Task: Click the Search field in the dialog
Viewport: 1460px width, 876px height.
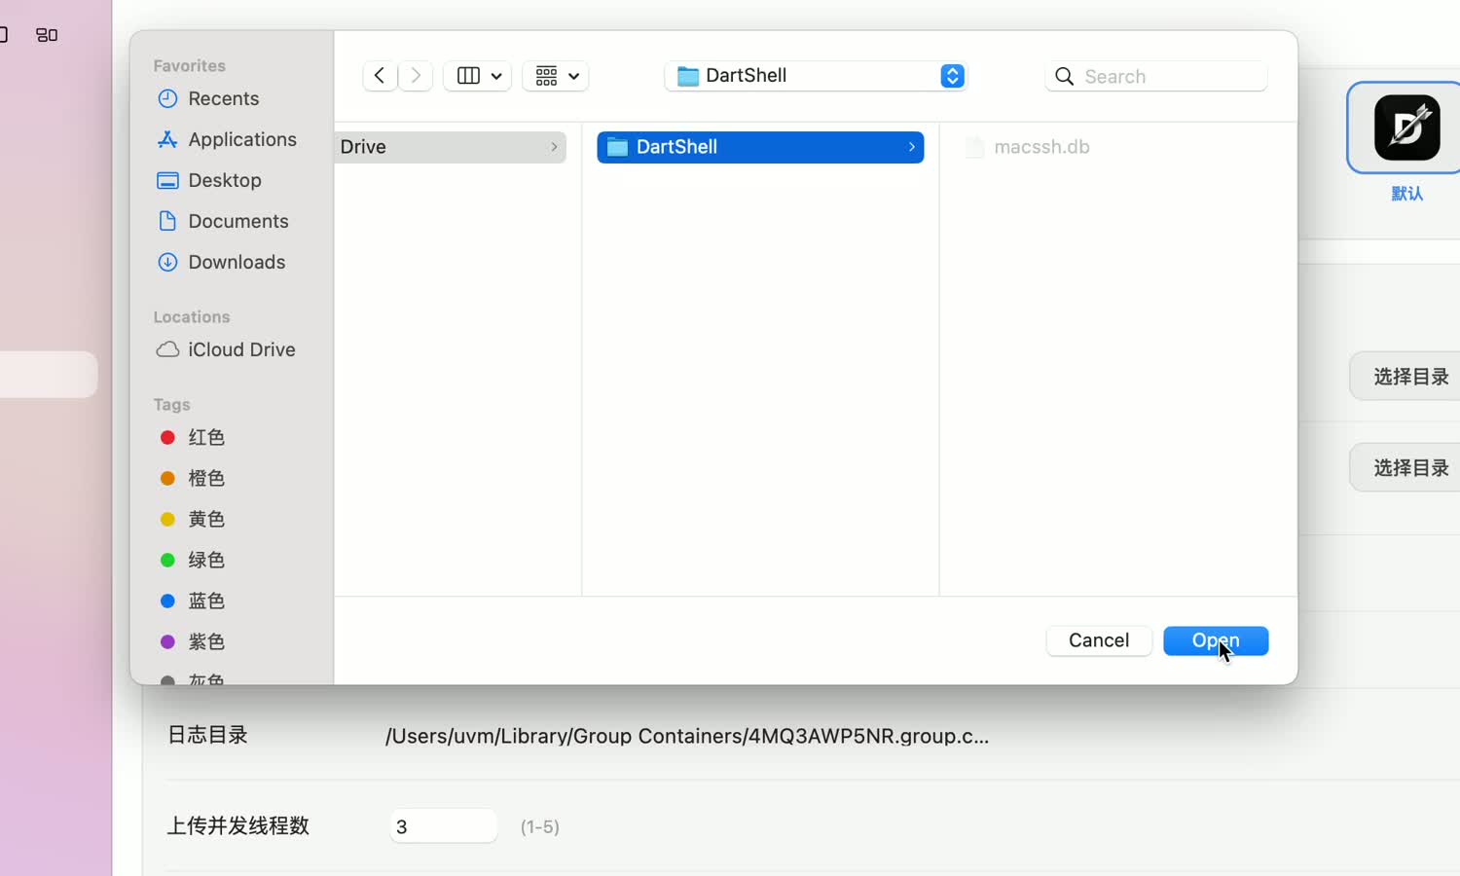Action: (x=1156, y=76)
